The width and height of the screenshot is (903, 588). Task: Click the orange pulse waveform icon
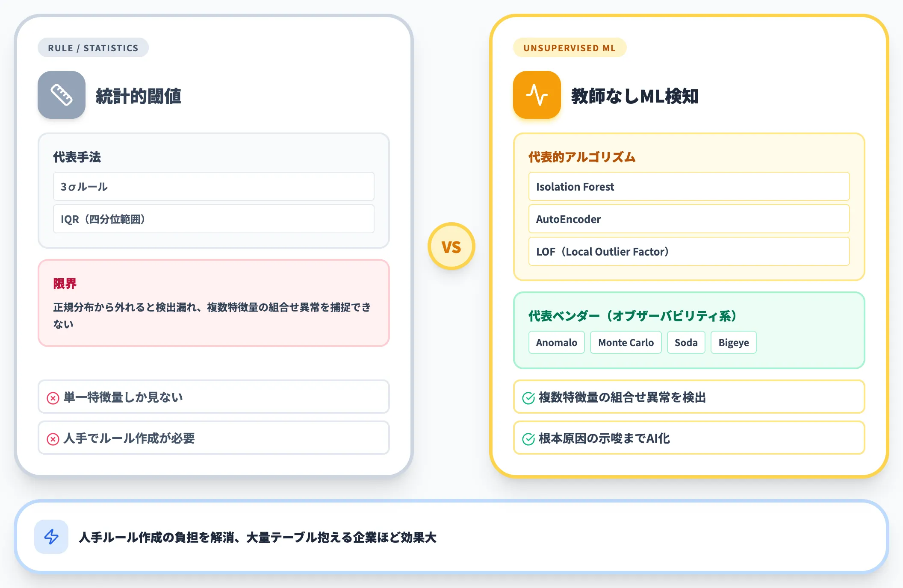[537, 95]
